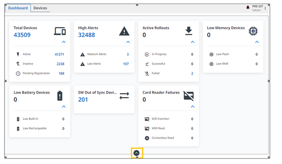The image size is (282, 164).
Task: Click the Medium Alerts label
Action: (97, 54)
